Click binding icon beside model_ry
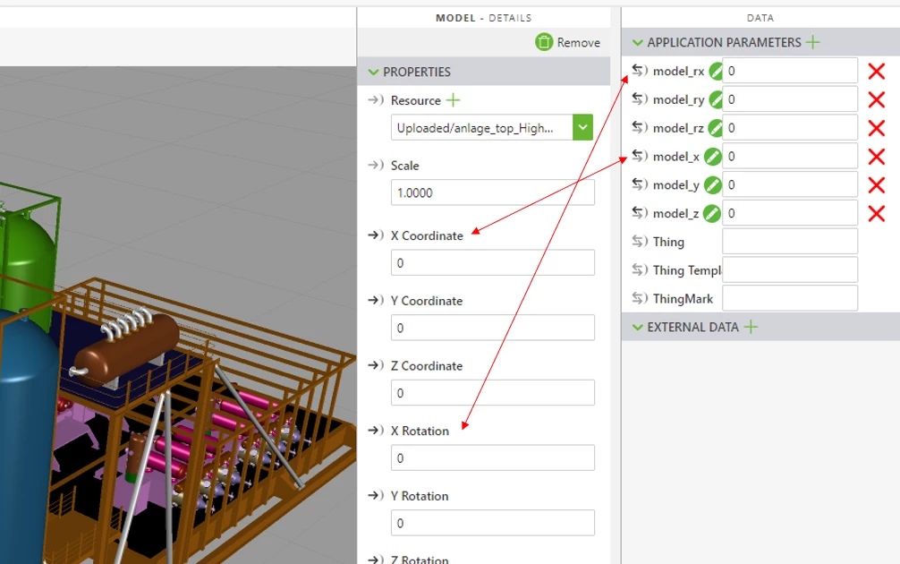Image resolution: width=900 pixels, height=564 pixels. coord(640,98)
